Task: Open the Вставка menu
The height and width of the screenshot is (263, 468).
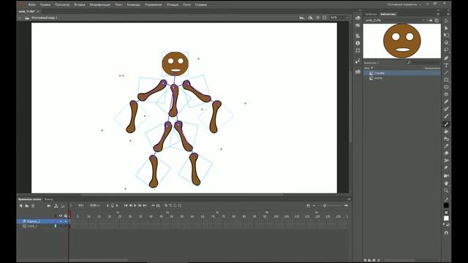Action: pos(80,5)
